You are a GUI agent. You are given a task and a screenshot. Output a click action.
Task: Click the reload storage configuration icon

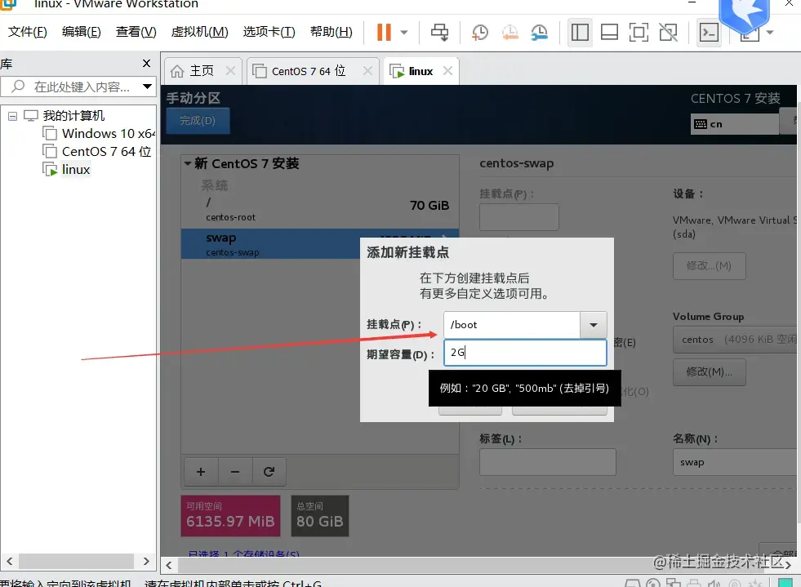click(x=269, y=472)
